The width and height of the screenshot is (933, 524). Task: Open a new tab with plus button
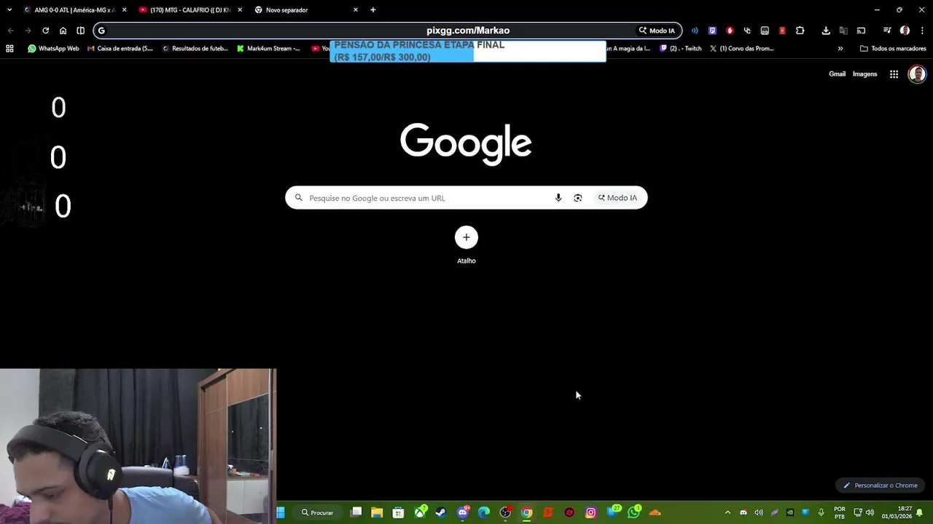[x=373, y=10]
